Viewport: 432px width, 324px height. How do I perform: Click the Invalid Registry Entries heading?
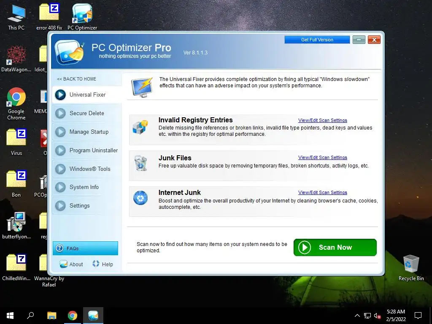click(x=196, y=120)
